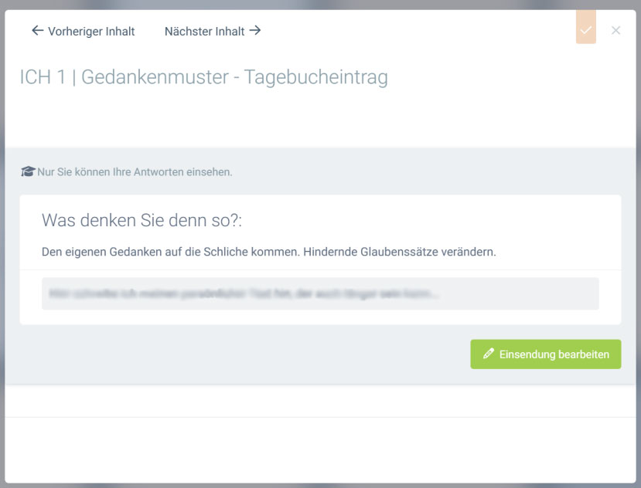This screenshot has height=488, width=641.
Task: Click the pencil icon on the green button
Action: pyautogui.click(x=488, y=354)
